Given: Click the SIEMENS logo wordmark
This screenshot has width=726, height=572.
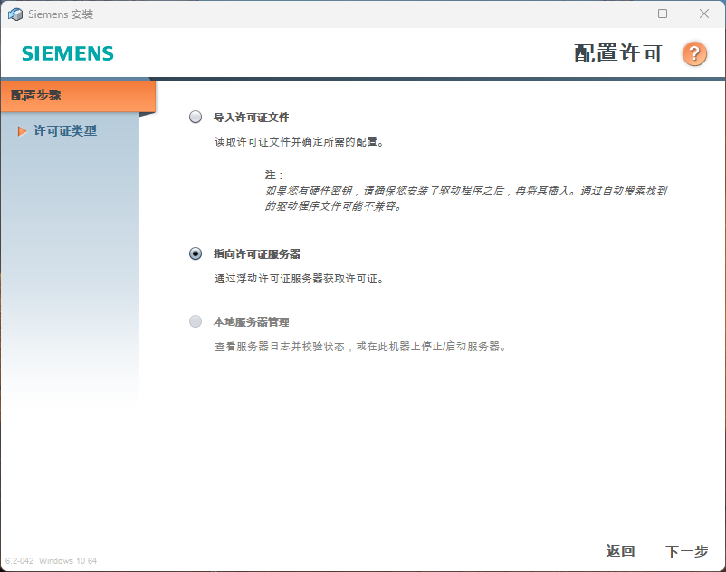Looking at the screenshot, I should [66, 53].
